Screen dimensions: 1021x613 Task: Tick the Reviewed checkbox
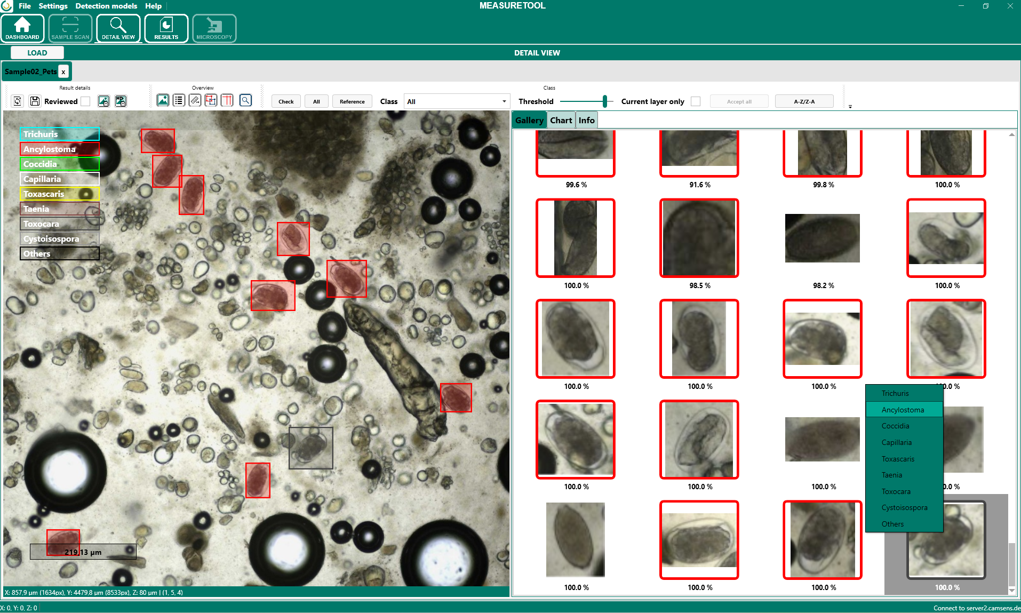tap(85, 101)
